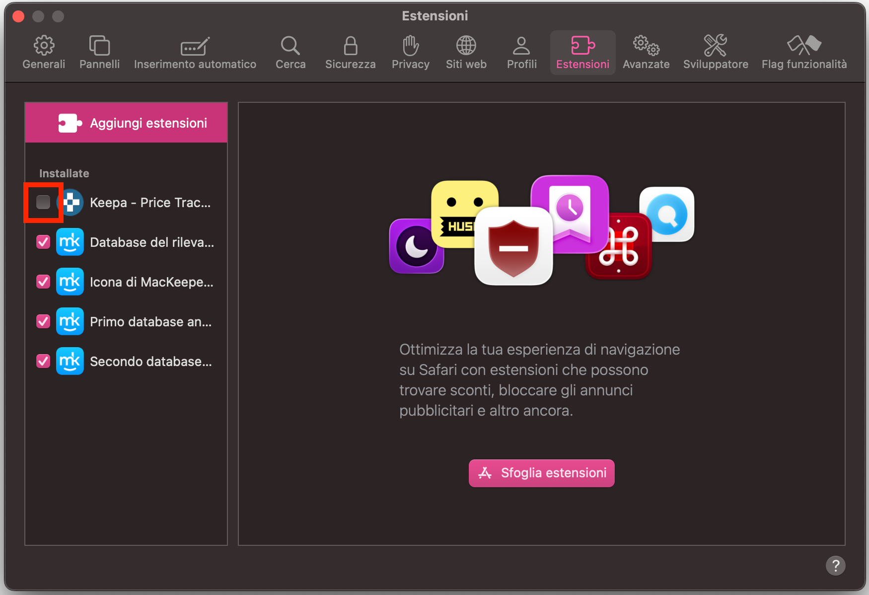Click the Sfoglia estensioni button

pos(541,473)
